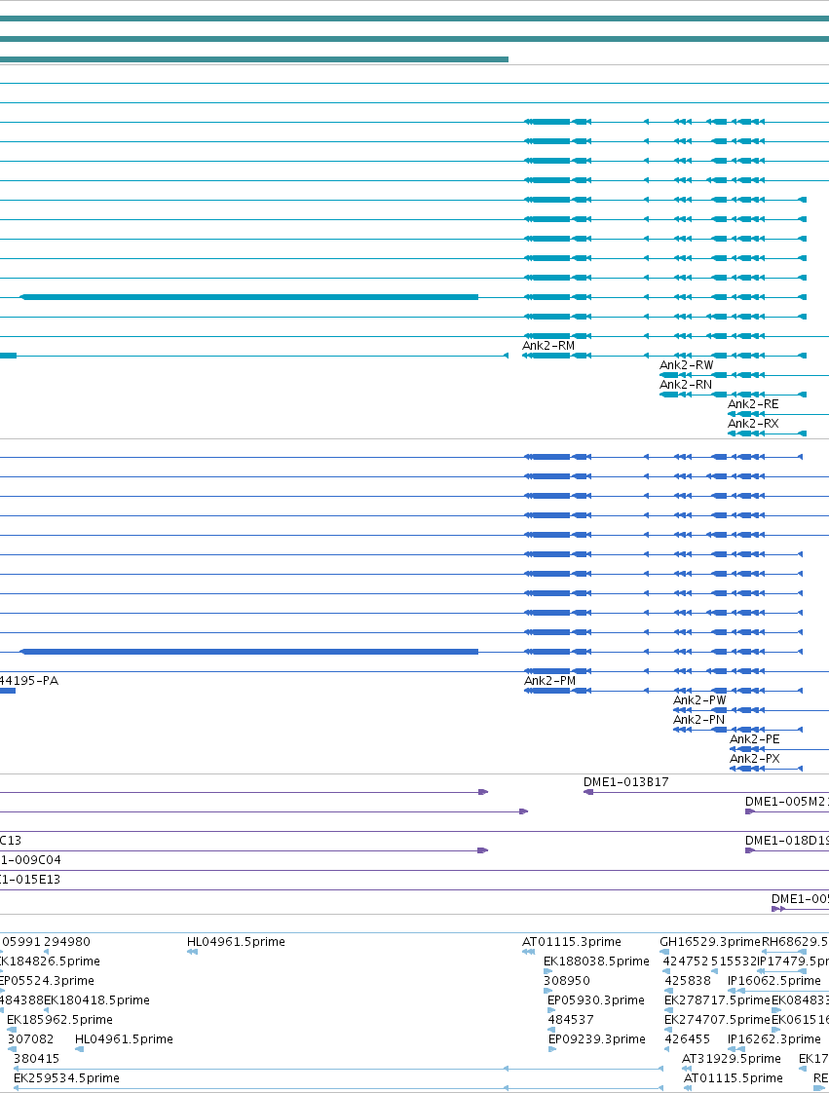This screenshot has width=829, height=1093.
Task: Select the AT01115.5prime EST label
Action: point(733,1079)
